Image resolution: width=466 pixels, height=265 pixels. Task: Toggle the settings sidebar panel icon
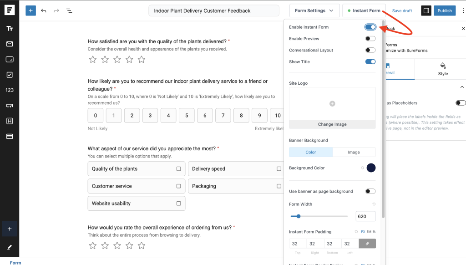coord(426,11)
